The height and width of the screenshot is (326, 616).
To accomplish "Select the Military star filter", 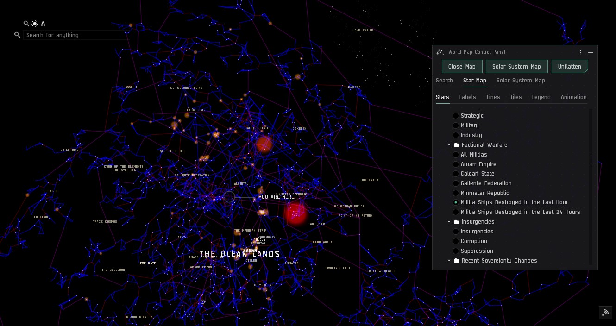I will [456, 125].
